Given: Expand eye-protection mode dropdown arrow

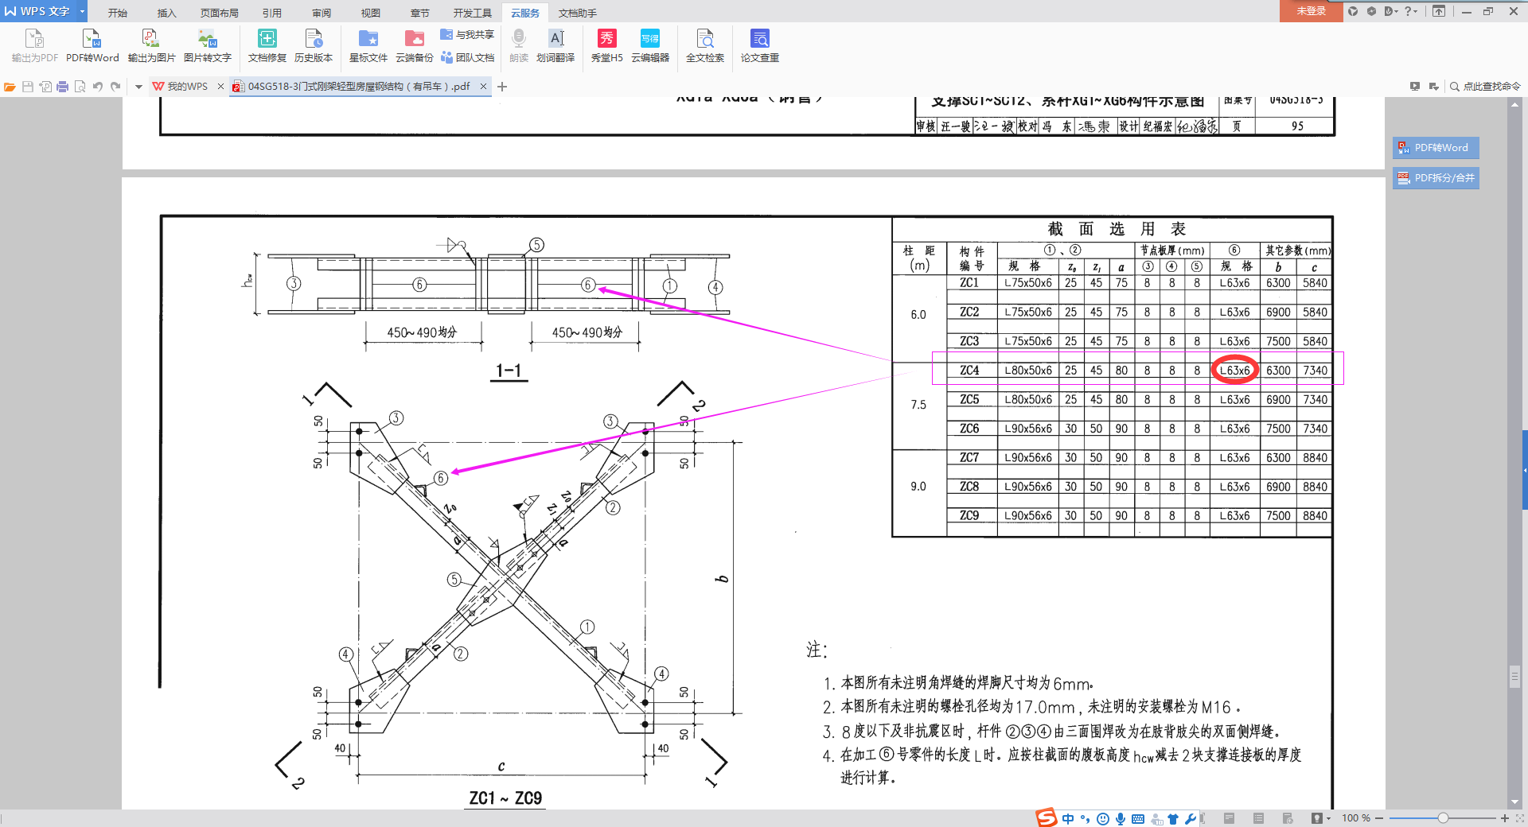Looking at the screenshot, I should point(1329,818).
